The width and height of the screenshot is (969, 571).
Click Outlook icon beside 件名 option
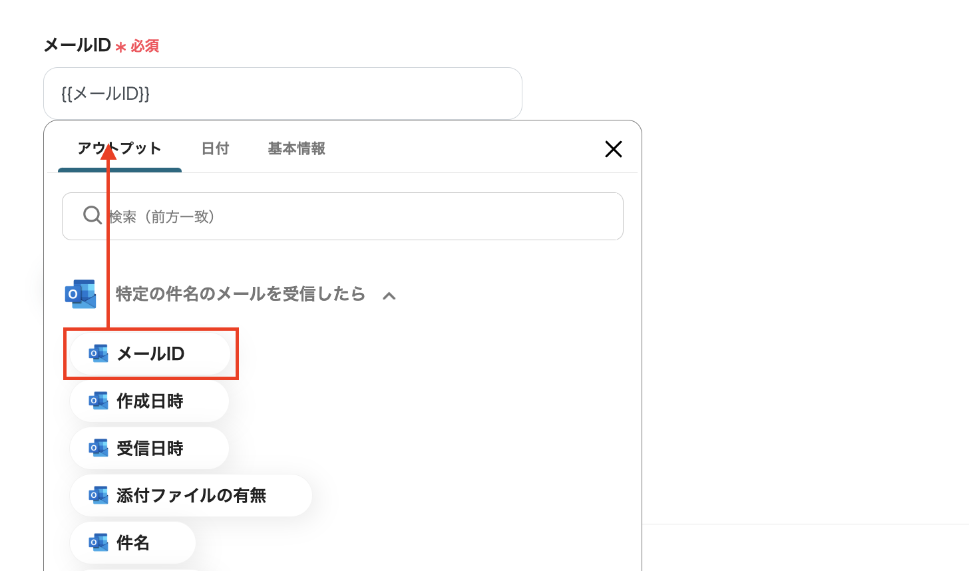pyautogui.click(x=98, y=542)
